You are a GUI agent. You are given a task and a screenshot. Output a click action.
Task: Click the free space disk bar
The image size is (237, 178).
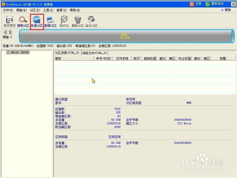coord(127,36)
